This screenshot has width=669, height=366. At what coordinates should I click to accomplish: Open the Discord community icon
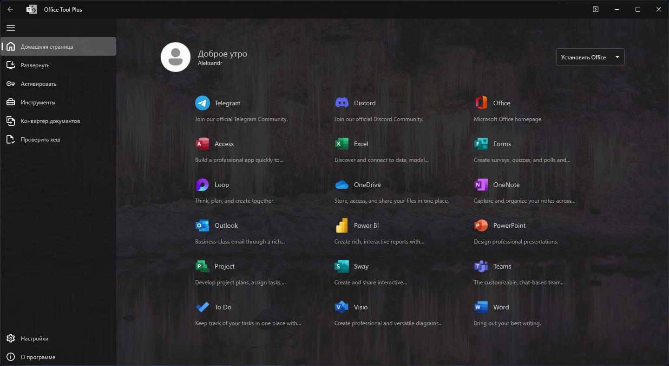tap(342, 103)
